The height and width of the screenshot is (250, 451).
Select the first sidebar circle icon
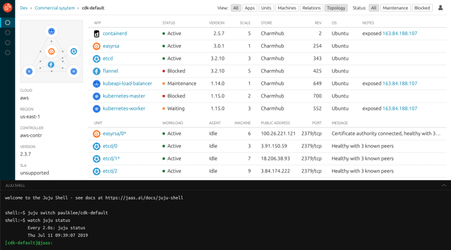(8, 22)
